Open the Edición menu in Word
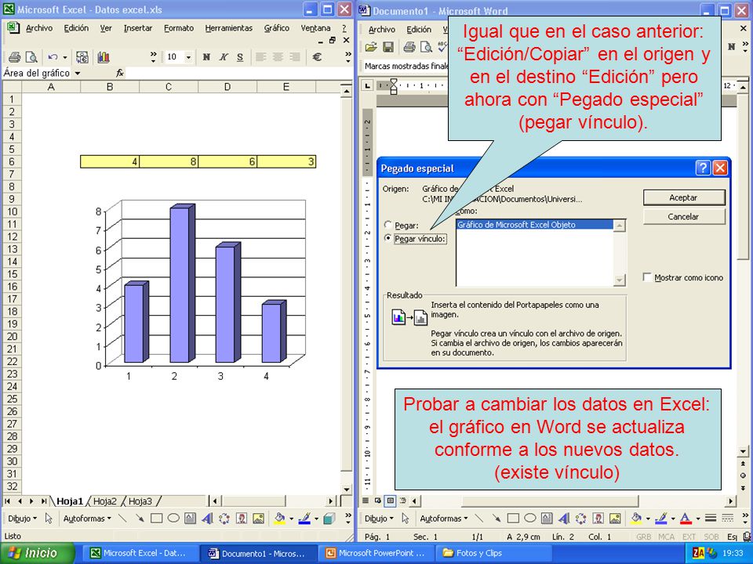 tap(419, 30)
